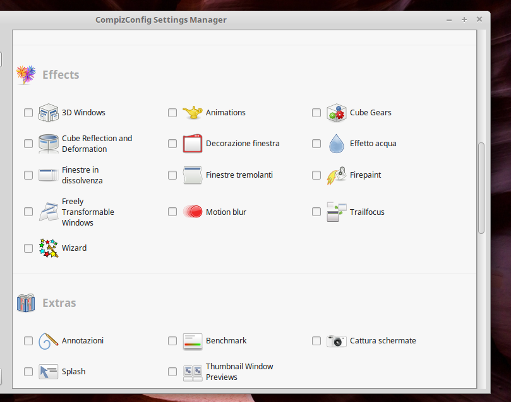This screenshot has height=402, width=511.
Task: Open 3D Windows settings label
Action: (83, 112)
